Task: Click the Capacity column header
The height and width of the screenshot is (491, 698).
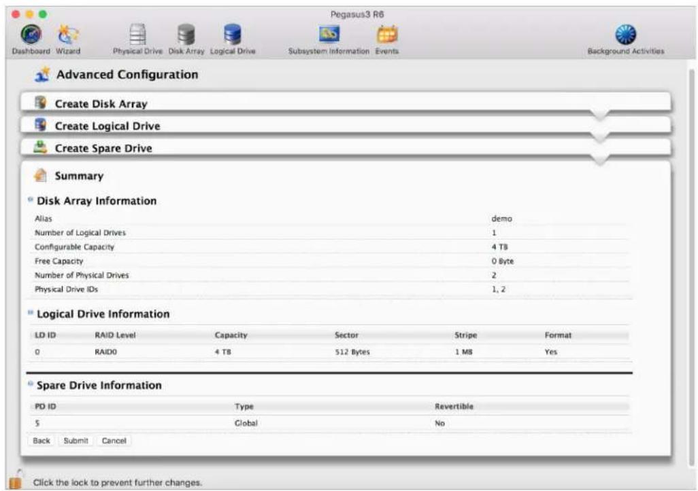Action: pyautogui.click(x=231, y=335)
